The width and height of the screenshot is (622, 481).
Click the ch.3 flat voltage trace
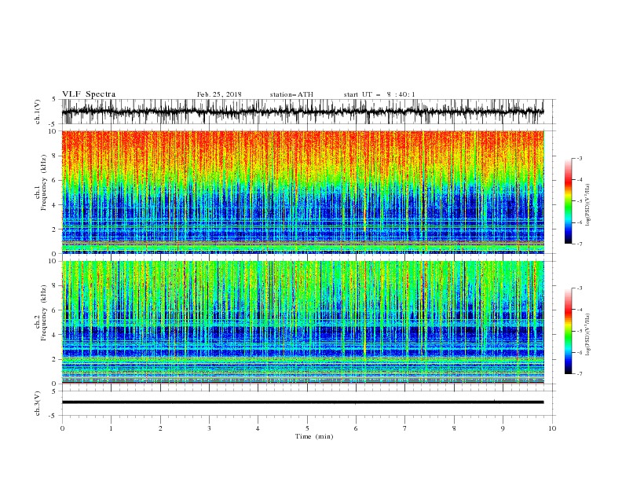tap(303, 402)
